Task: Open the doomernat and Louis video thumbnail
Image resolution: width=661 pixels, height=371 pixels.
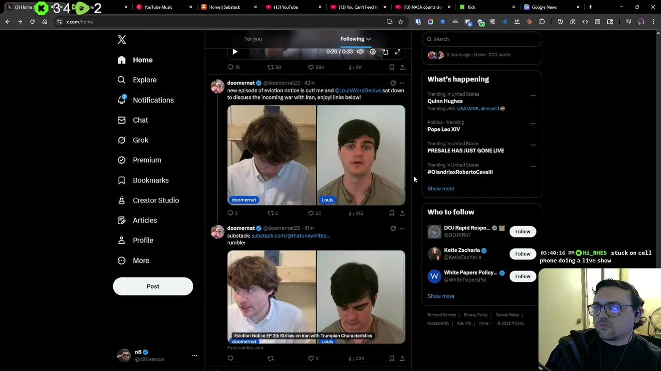Action: pyautogui.click(x=316, y=155)
